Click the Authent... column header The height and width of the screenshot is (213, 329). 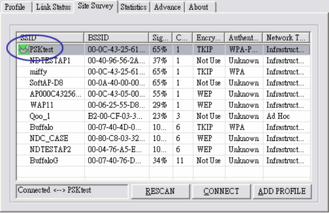coord(244,38)
